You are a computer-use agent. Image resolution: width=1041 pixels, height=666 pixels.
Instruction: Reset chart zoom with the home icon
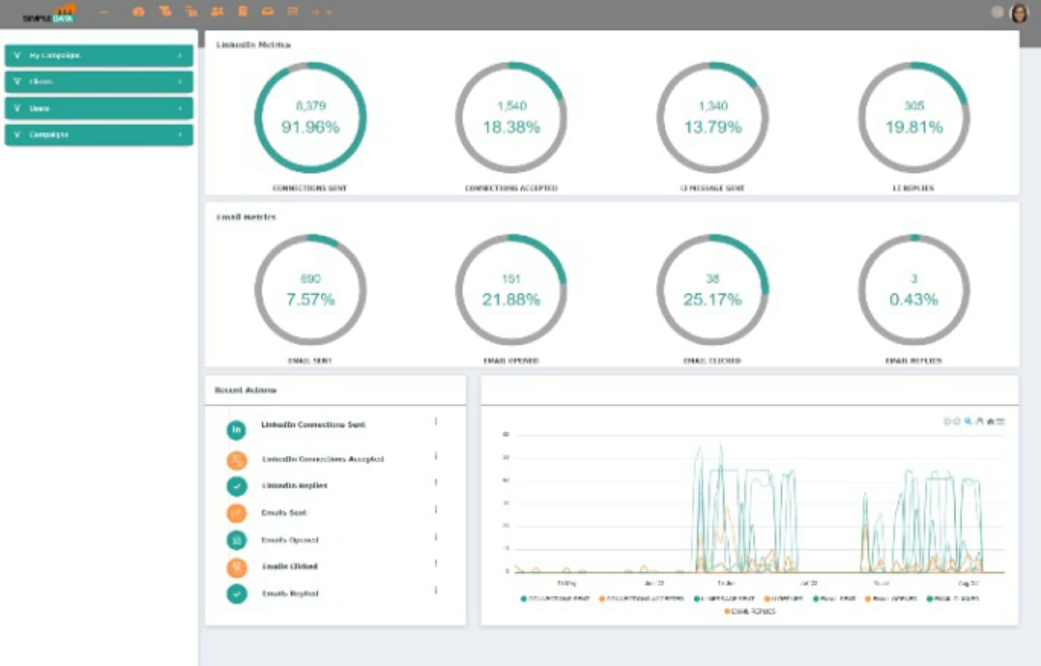coord(991,421)
